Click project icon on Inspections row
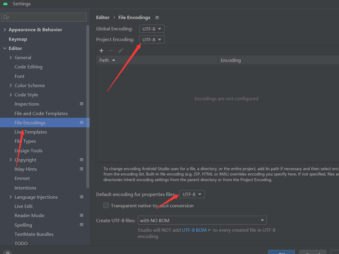Viewport: 339px width, 254px height. [x=81, y=104]
